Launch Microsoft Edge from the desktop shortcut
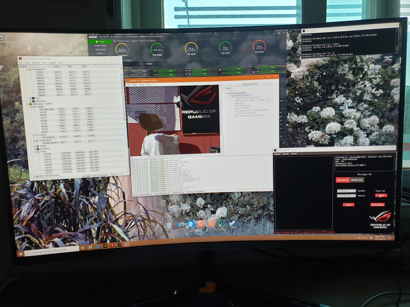 coord(190,224)
